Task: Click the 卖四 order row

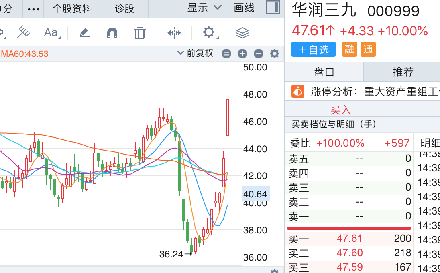Action: tap(349, 173)
